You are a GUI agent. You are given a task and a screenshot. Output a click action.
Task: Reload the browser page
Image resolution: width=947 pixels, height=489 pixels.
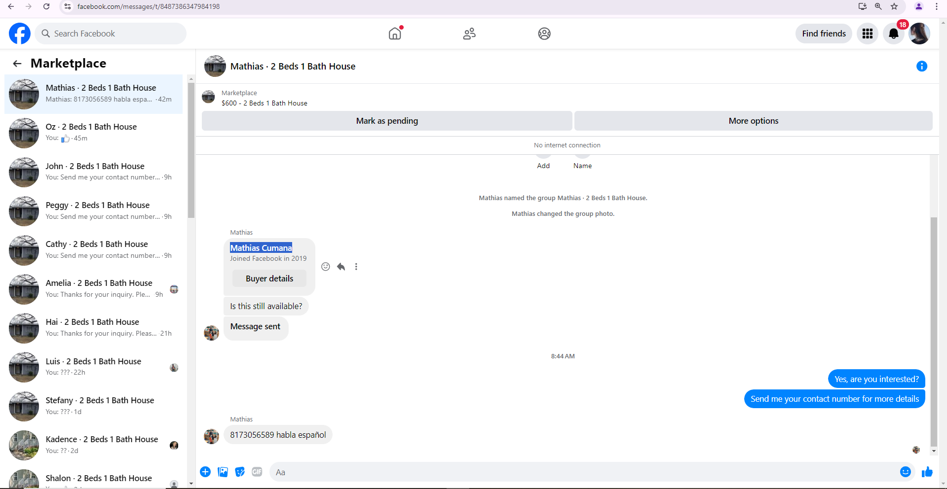tap(46, 6)
